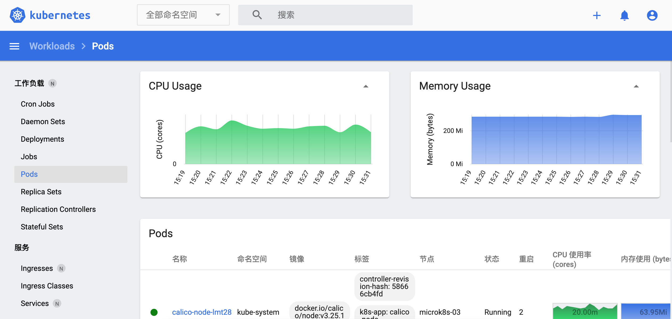Click the 搜索 search input field
This screenshot has width=672, height=319.
325,15
